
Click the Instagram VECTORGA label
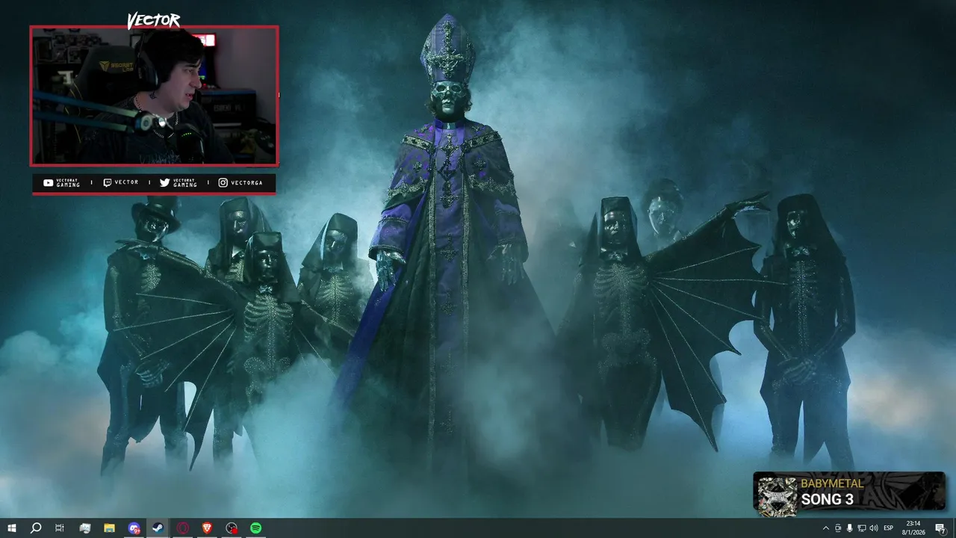click(240, 182)
